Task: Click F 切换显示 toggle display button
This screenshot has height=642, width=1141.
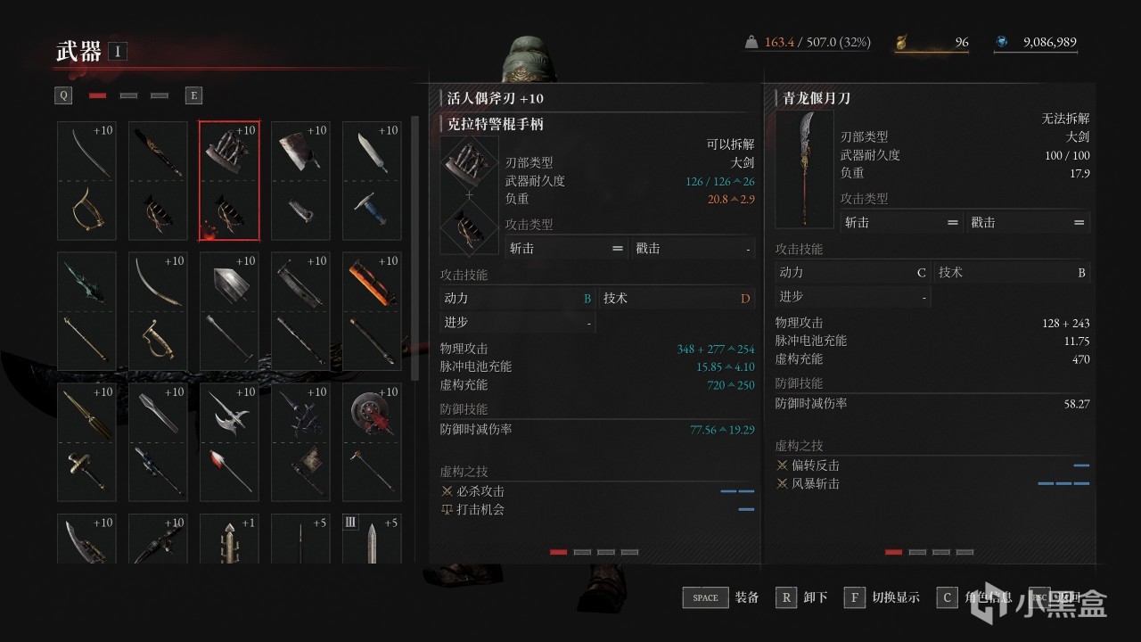Action: (x=882, y=597)
